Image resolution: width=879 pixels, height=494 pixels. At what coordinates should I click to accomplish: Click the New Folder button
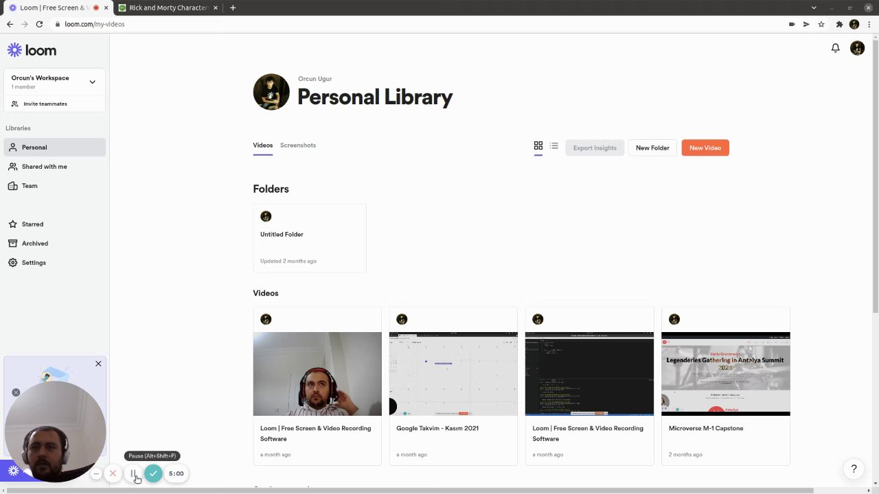point(652,148)
